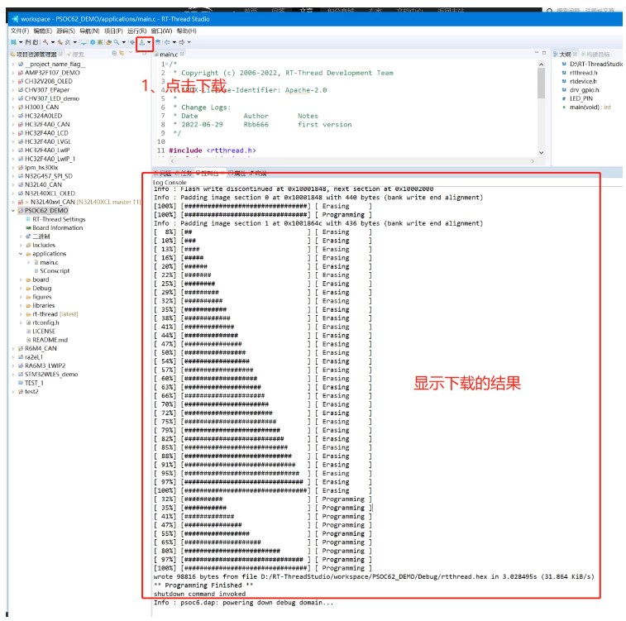Click the build hammer toolbar icon

[45, 42]
